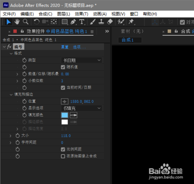Open the 文件(F) menu
194x184 pixels.
point(9,14)
